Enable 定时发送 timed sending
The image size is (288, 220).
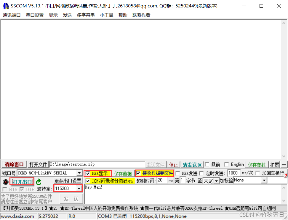pyautogui.click(x=201, y=173)
